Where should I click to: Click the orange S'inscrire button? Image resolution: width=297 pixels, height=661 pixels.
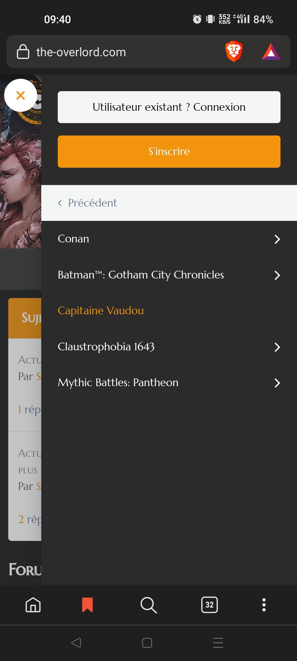click(169, 151)
